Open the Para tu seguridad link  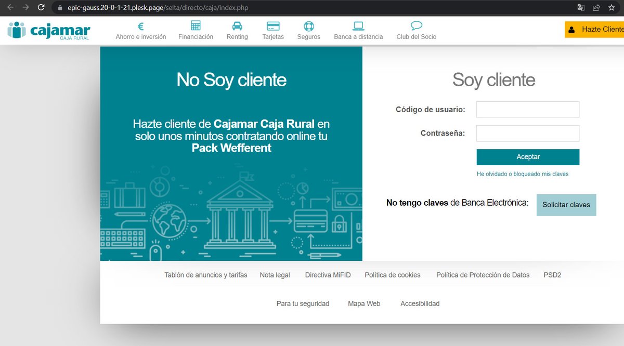tap(303, 303)
